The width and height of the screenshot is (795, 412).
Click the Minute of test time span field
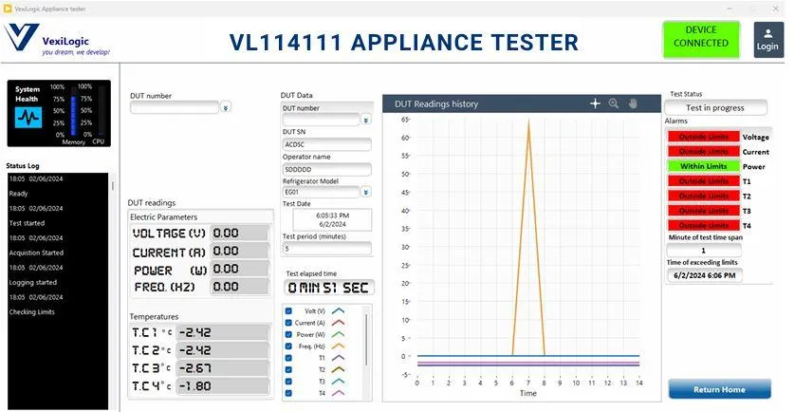pos(704,251)
